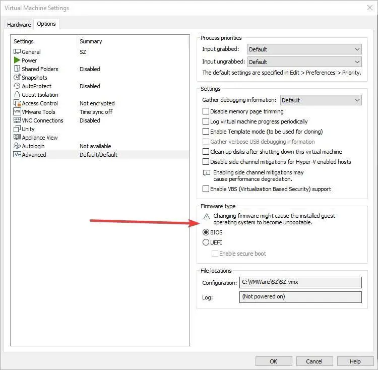Close the Virtual Machine Settings dialog

[370, 8]
